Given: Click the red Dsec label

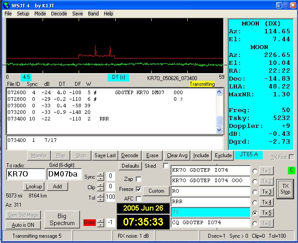Looking at the screenshot, I should (89, 223).
